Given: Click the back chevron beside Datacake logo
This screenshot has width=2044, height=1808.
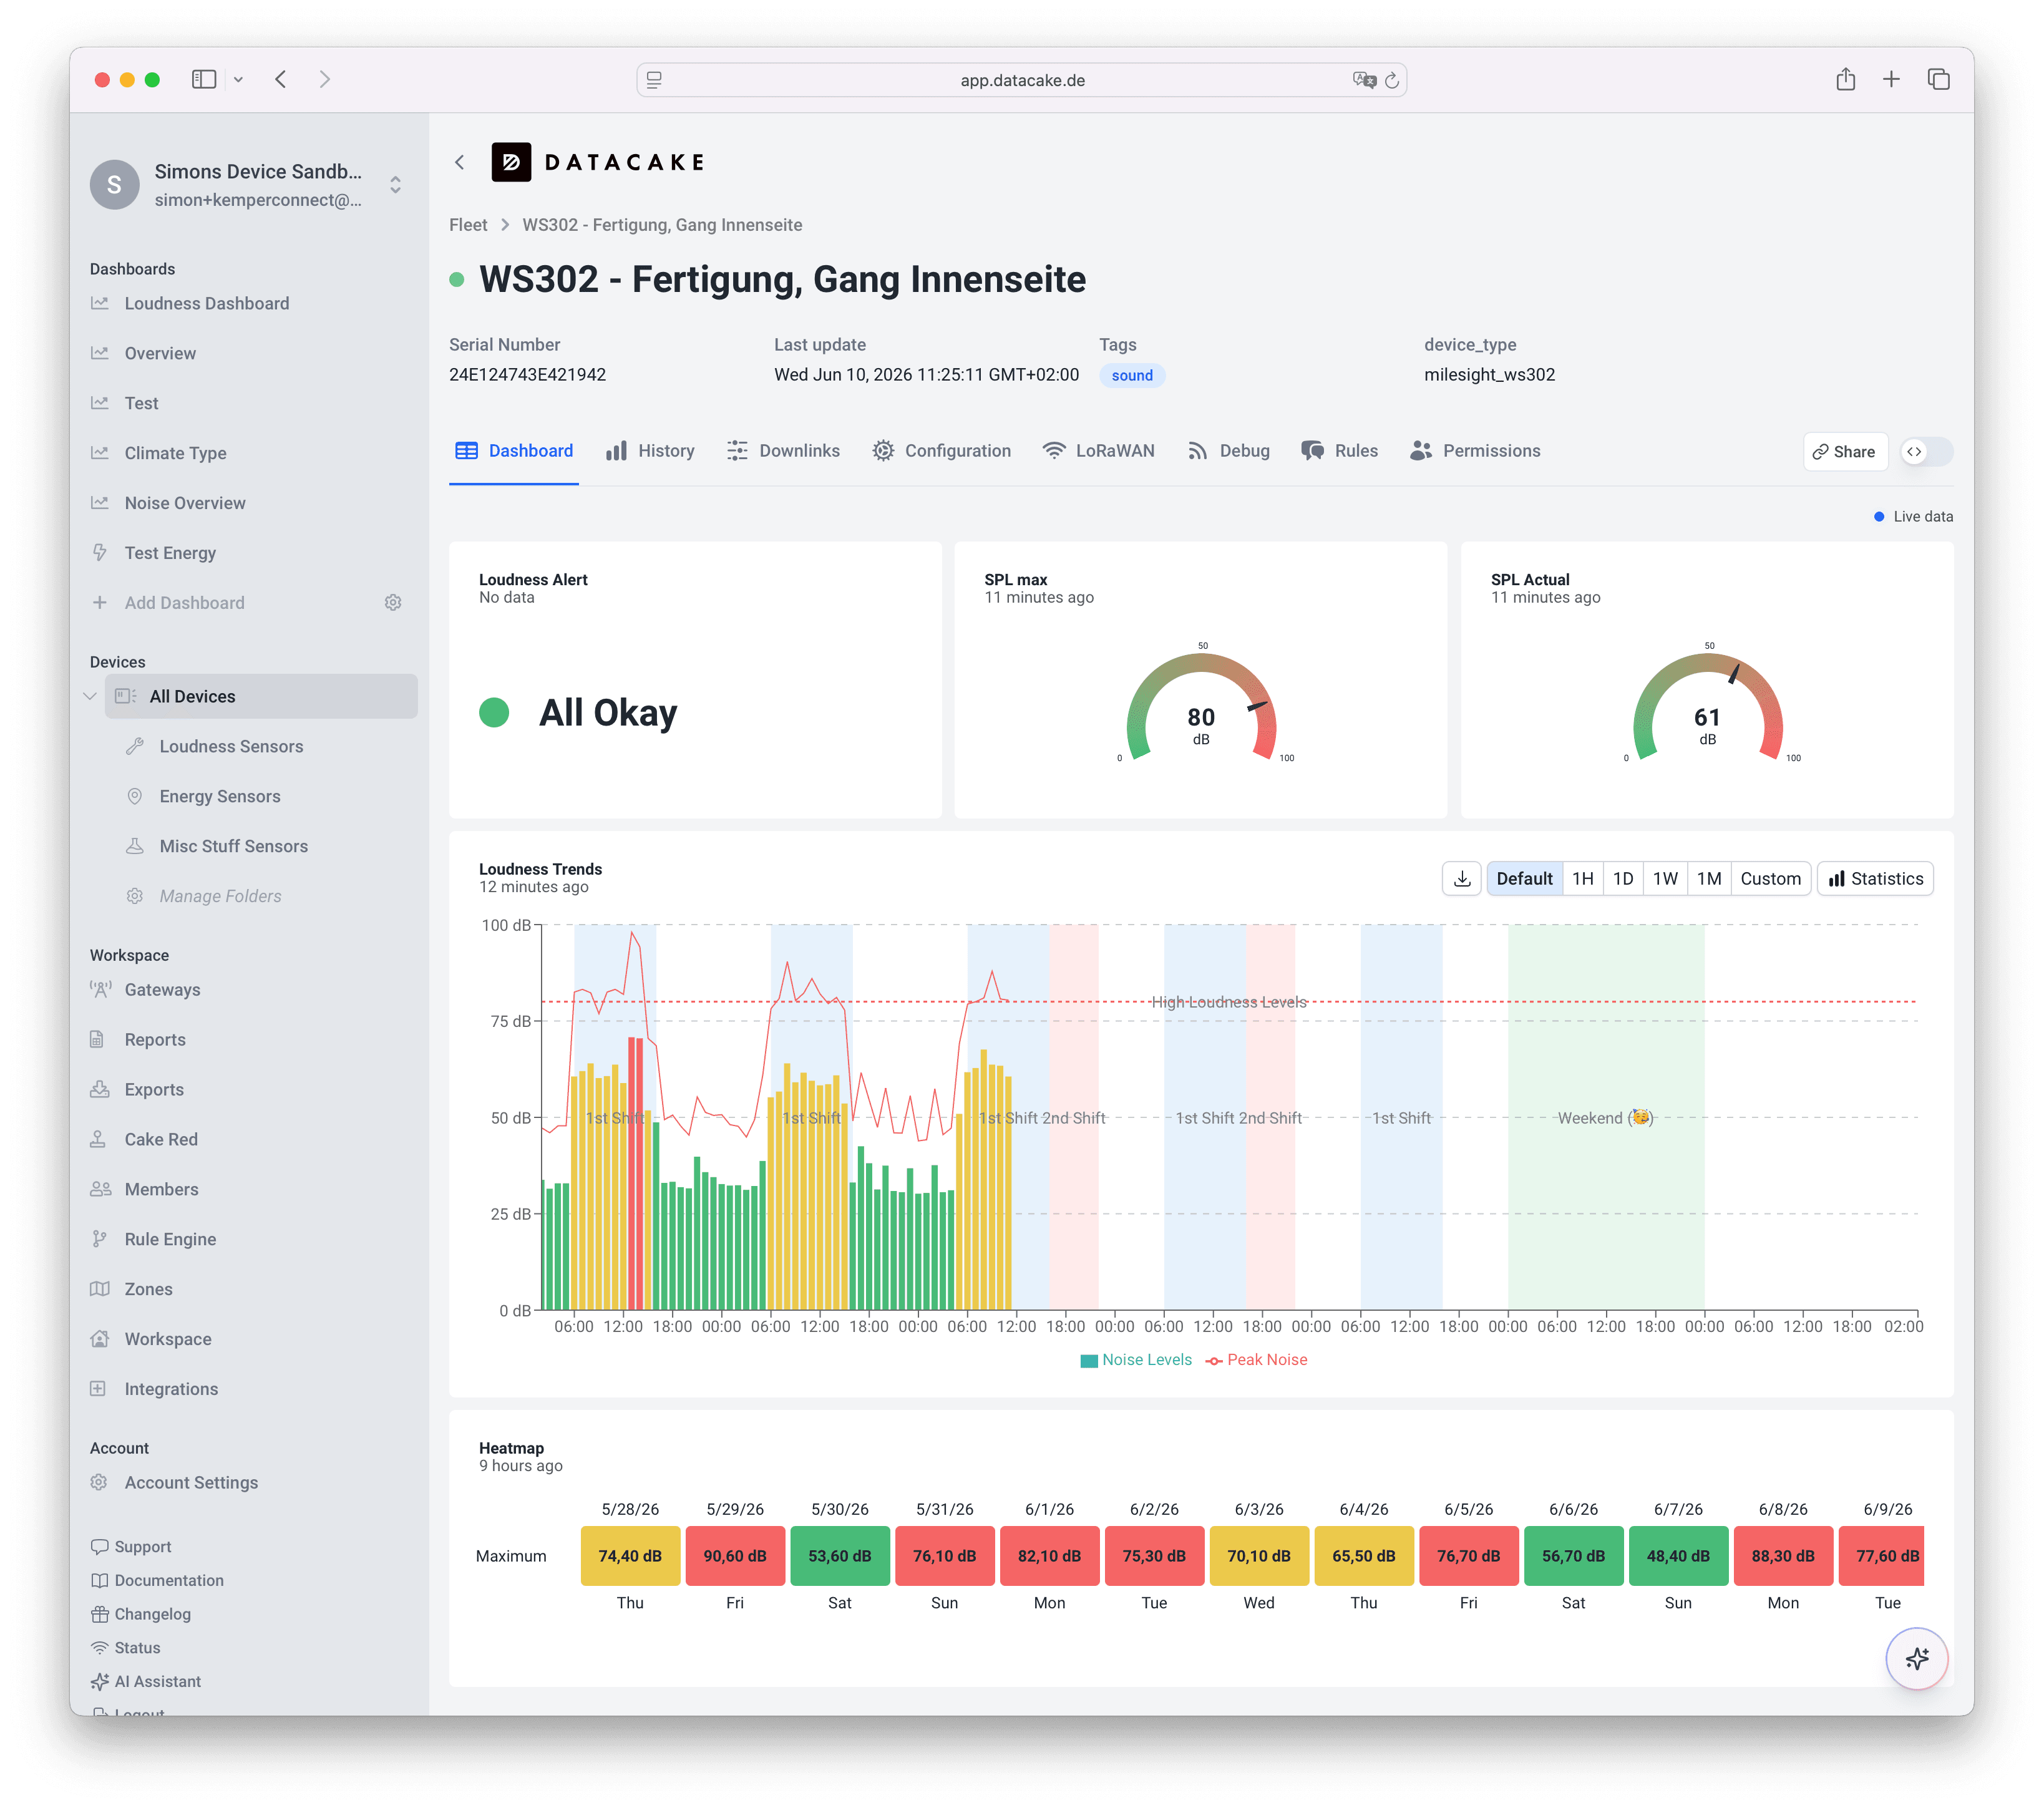Looking at the screenshot, I should click(x=460, y=162).
